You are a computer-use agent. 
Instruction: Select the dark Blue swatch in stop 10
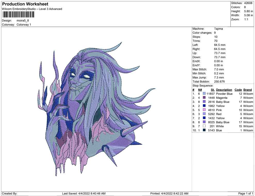coord(204,130)
